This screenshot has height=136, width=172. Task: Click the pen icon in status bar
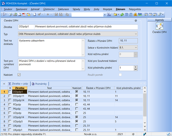[144, 134]
